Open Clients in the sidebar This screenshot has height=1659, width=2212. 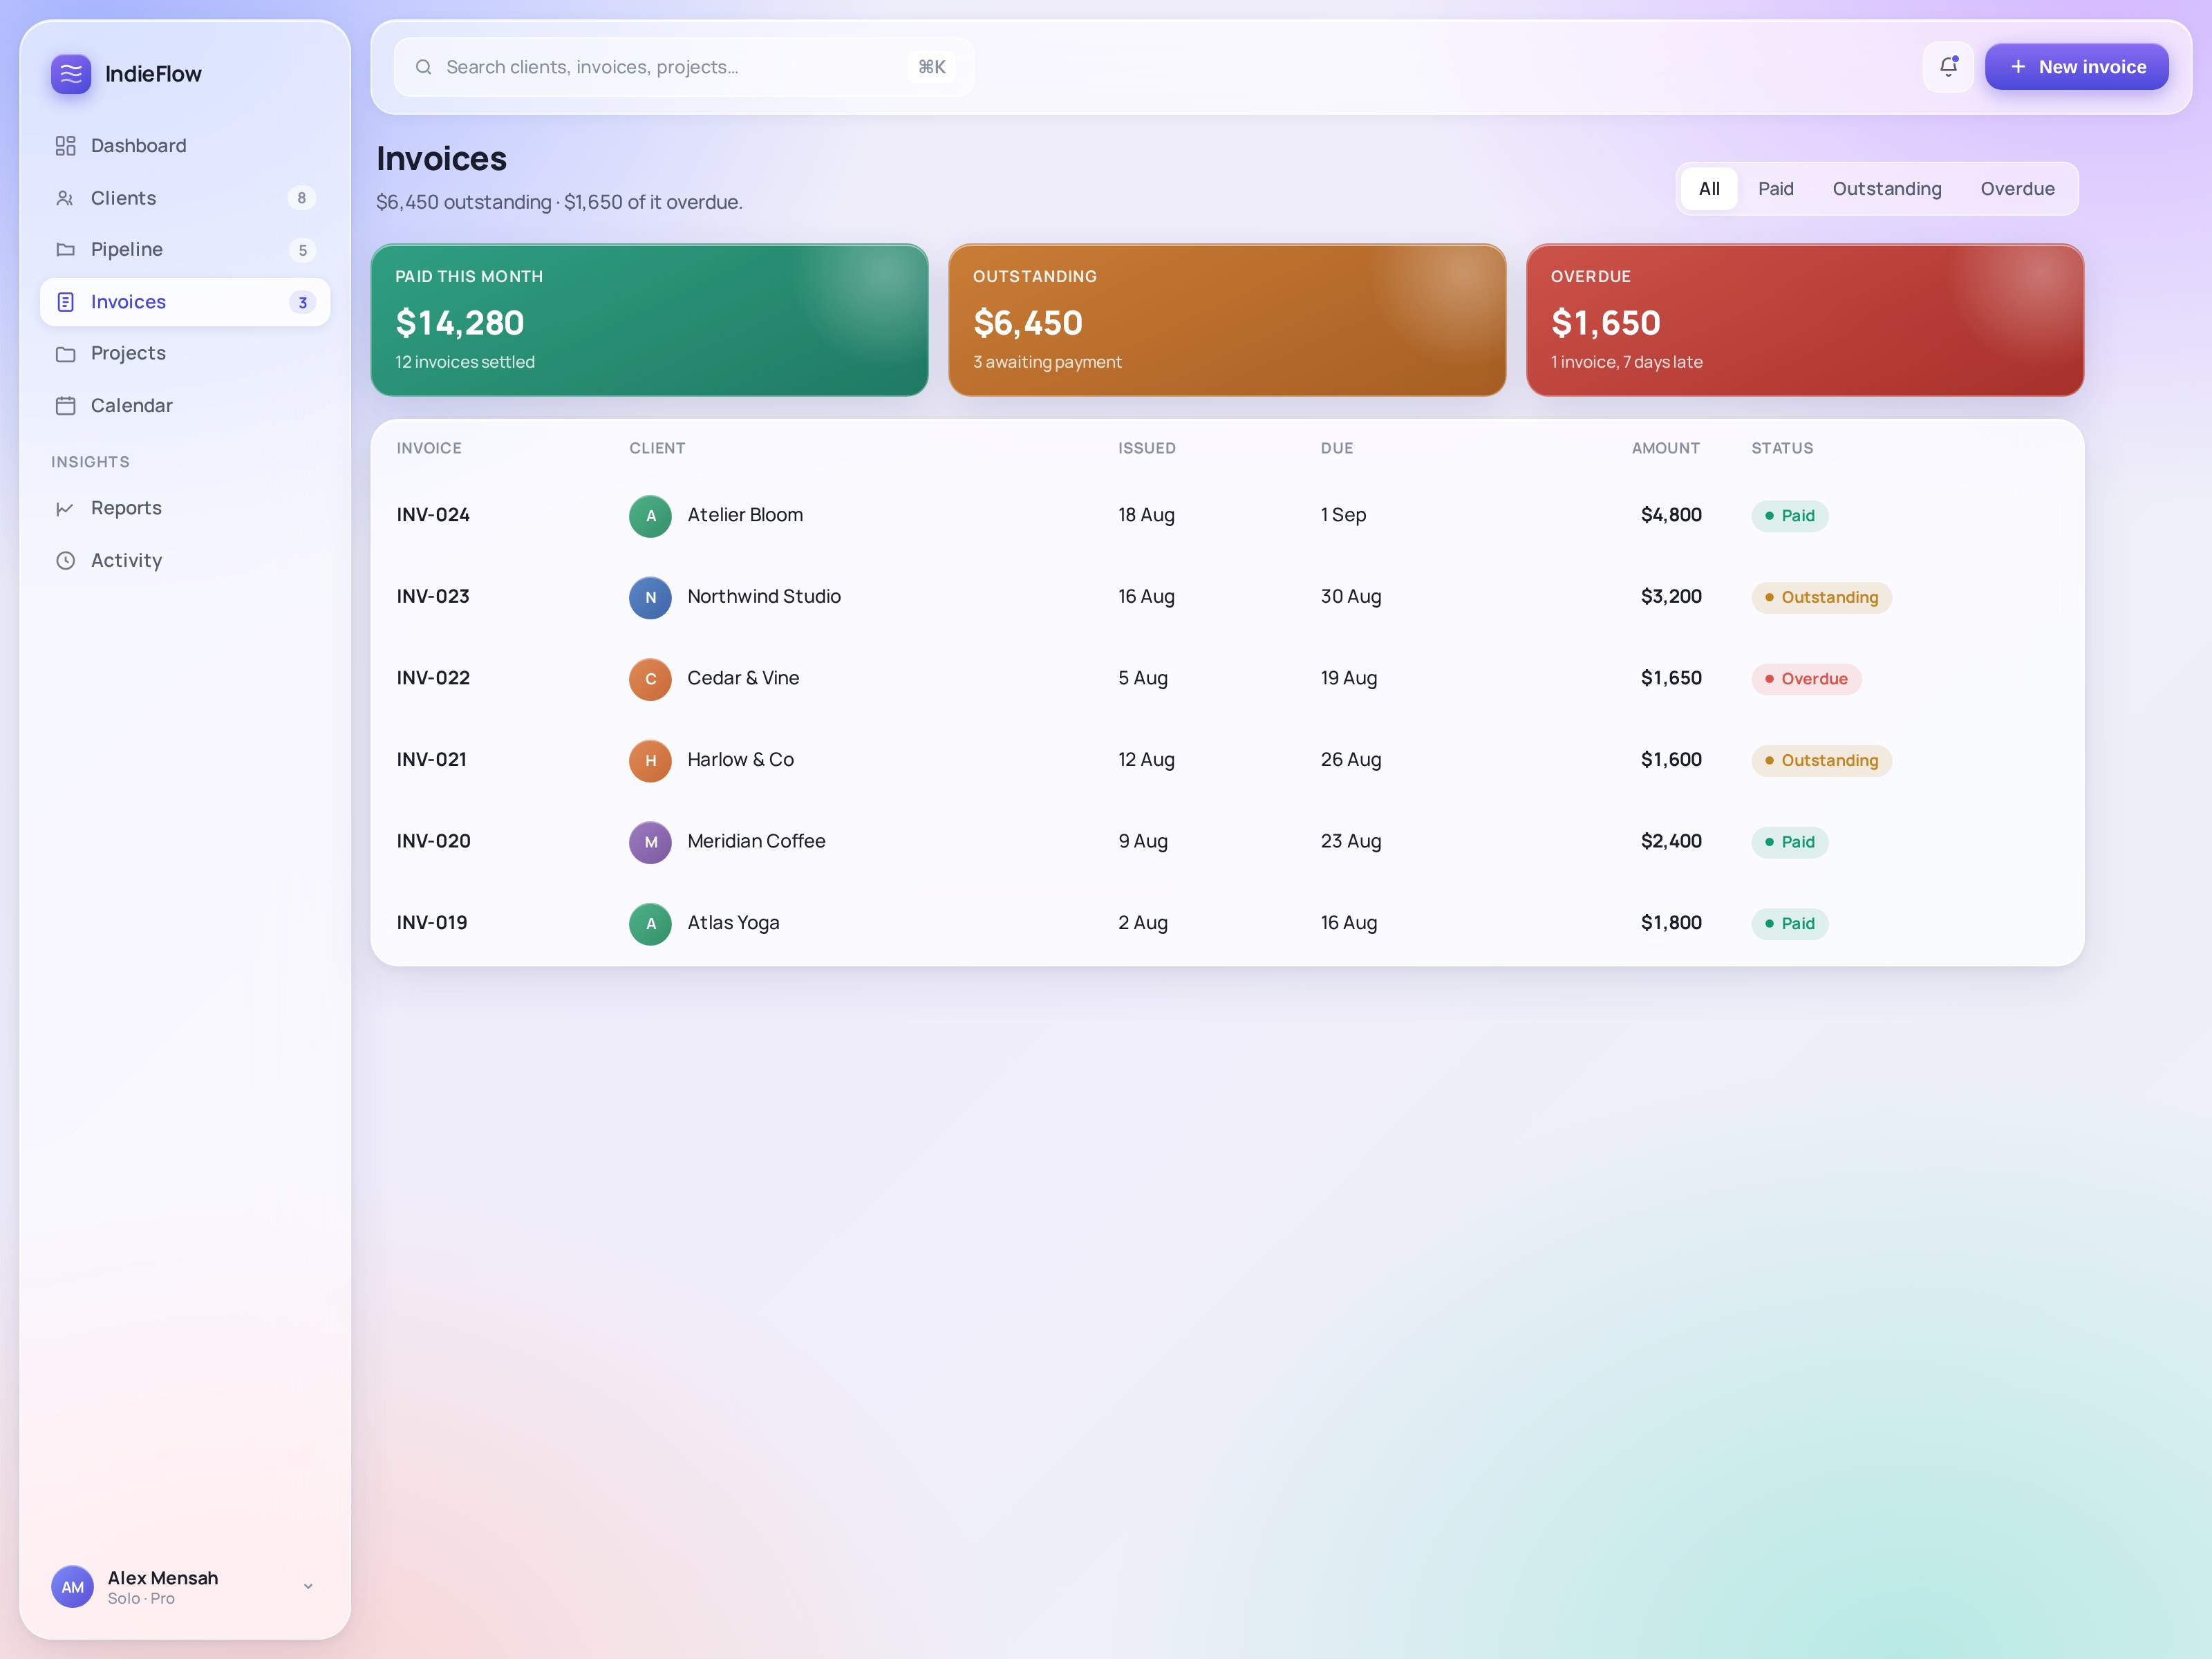pos(185,198)
